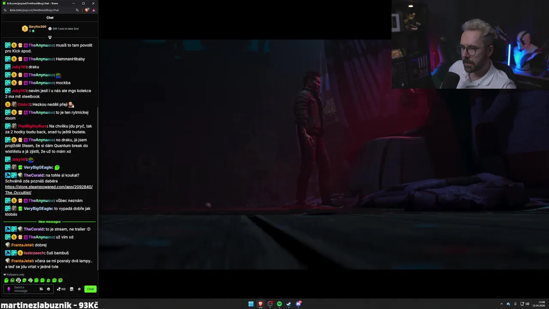Click the chat panel scrollbar
This screenshot has width=549, height=309.
pyautogui.click(x=98, y=189)
